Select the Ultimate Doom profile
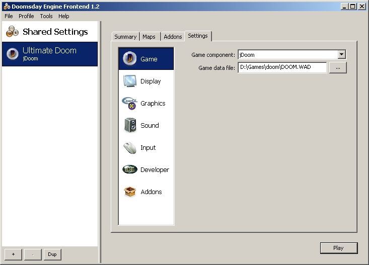 49,54
